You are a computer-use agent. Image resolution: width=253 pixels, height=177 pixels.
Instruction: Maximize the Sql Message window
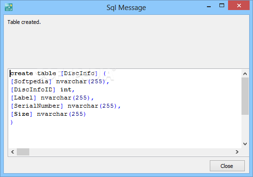(222, 6)
